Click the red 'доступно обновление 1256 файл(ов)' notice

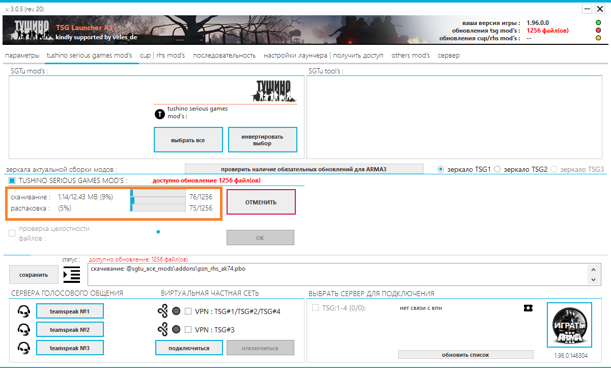(x=207, y=180)
